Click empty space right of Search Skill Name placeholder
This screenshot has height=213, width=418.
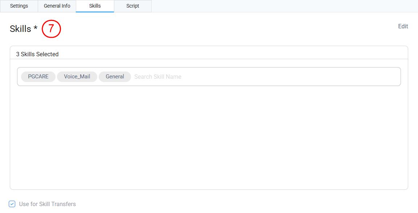click(x=290, y=77)
